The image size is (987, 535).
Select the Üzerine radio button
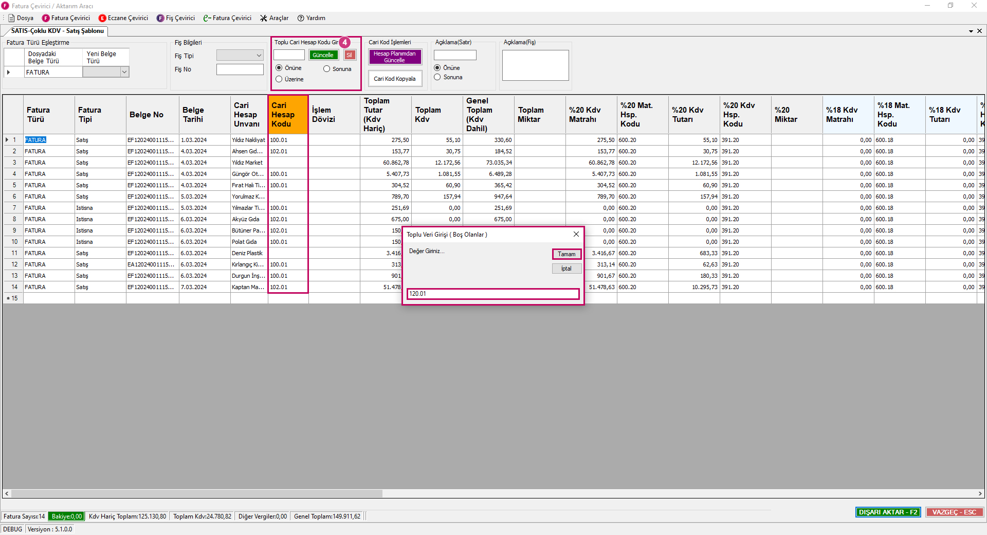click(279, 79)
